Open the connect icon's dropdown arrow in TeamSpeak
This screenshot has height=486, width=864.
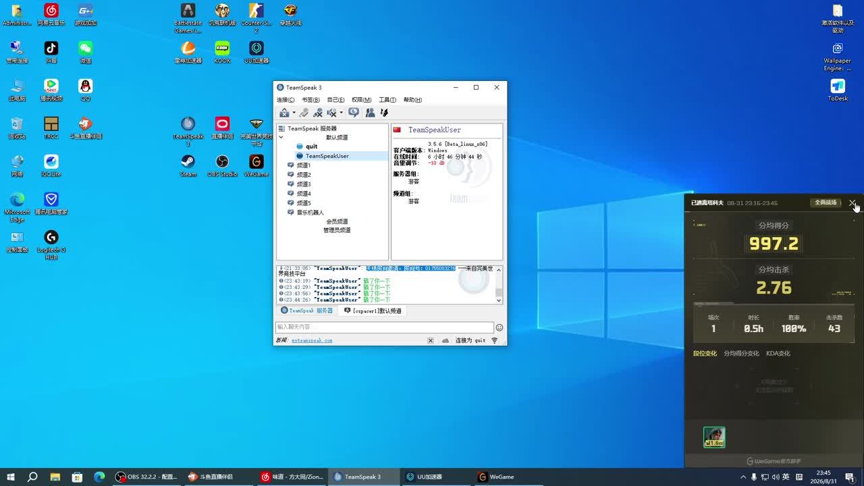[294, 113]
